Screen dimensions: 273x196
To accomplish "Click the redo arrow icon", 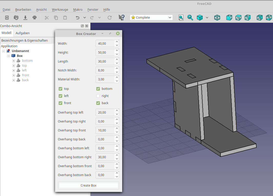I will (92, 18).
